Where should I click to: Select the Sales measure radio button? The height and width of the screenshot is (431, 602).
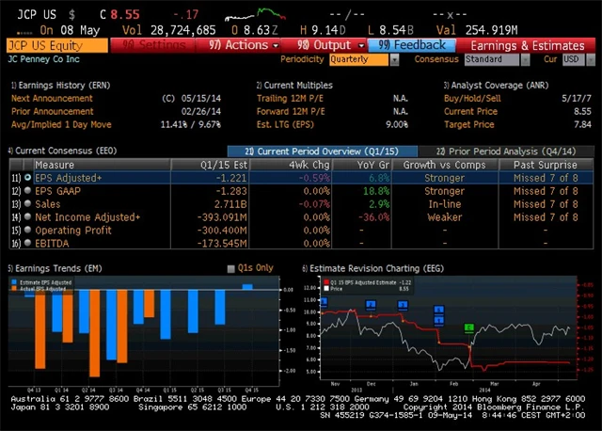(x=27, y=203)
